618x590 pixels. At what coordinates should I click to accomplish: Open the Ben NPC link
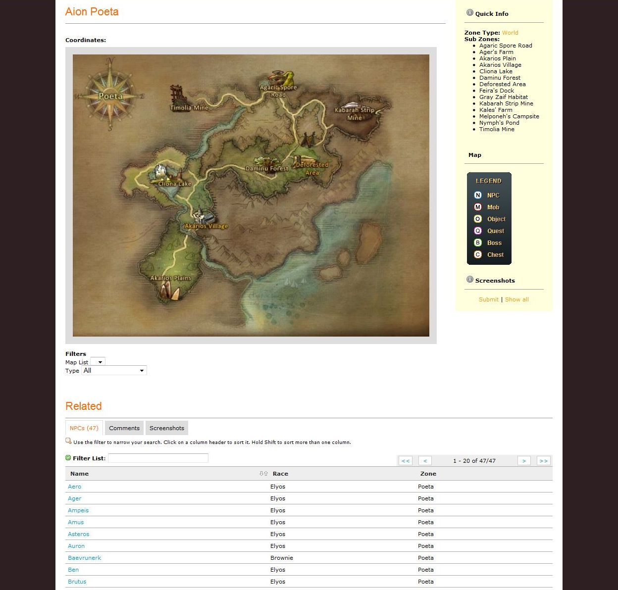pyautogui.click(x=73, y=570)
